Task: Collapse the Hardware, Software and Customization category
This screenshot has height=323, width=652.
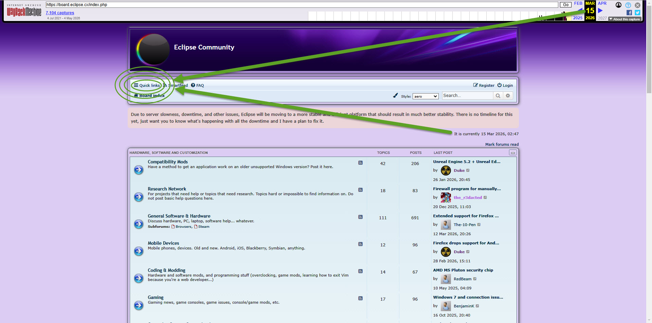Action: click(x=513, y=153)
